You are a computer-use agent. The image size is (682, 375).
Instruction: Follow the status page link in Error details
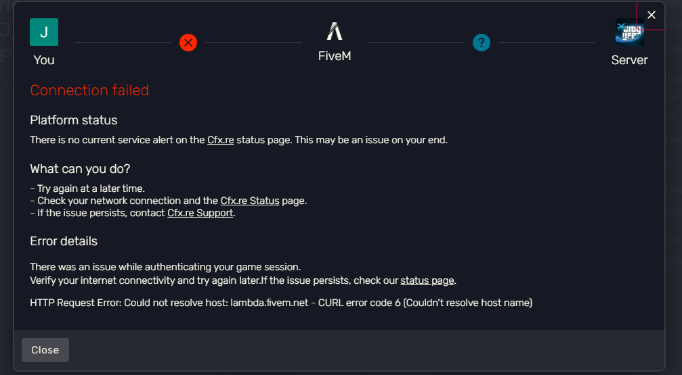pyautogui.click(x=427, y=280)
